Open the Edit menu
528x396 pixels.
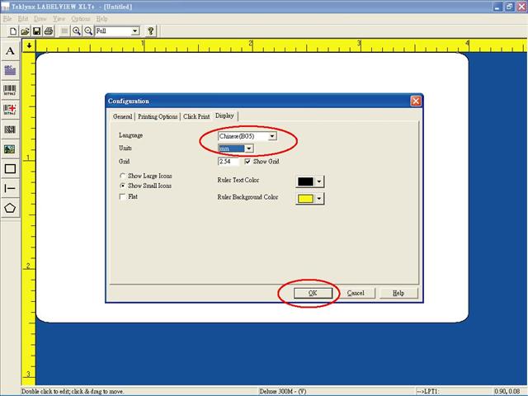(x=23, y=18)
